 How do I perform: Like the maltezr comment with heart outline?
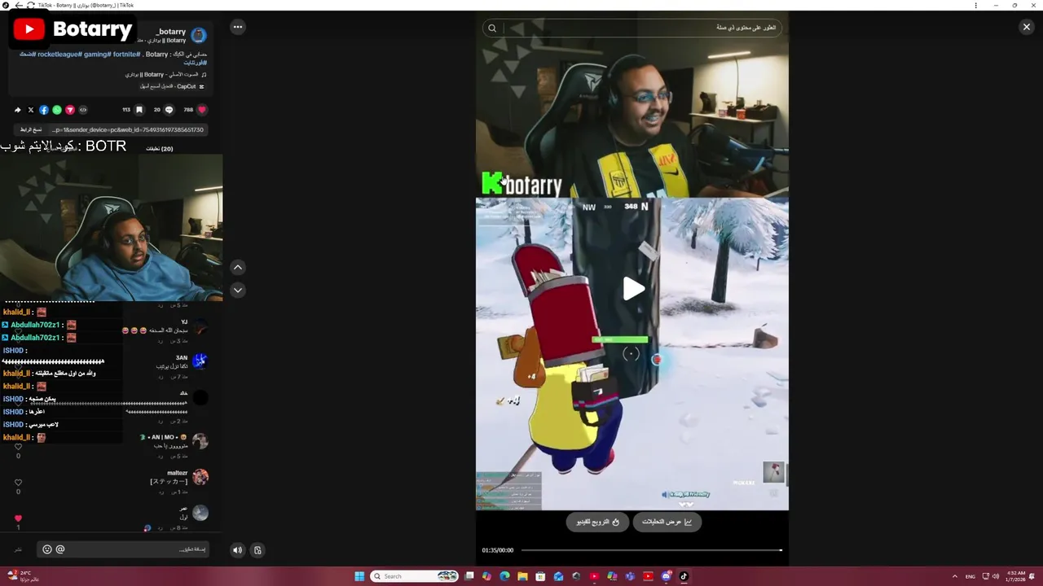coord(18,483)
